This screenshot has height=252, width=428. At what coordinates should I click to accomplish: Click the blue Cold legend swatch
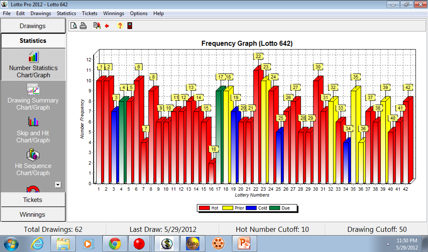(251, 208)
